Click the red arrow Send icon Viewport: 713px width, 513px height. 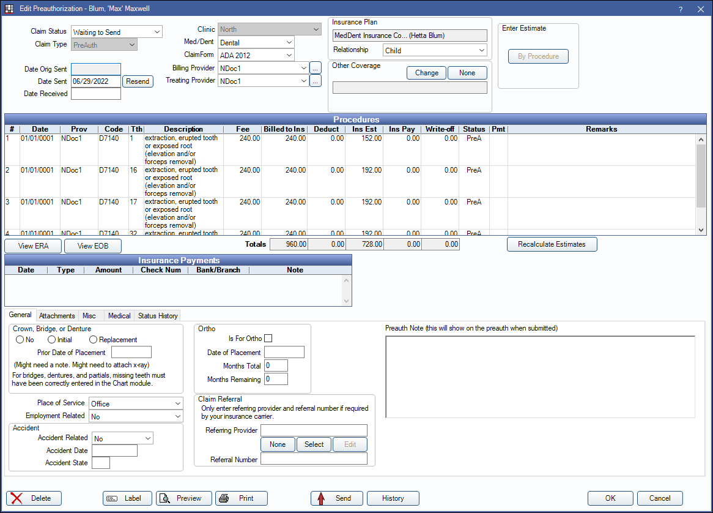point(321,498)
